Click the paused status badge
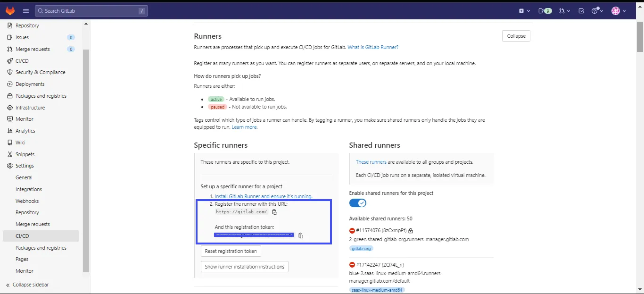The height and width of the screenshot is (294, 644). [218, 107]
